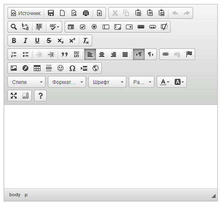Viewport: 221px width, 203px height.
Task: Paste from clipboard
Action: (x=138, y=13)
